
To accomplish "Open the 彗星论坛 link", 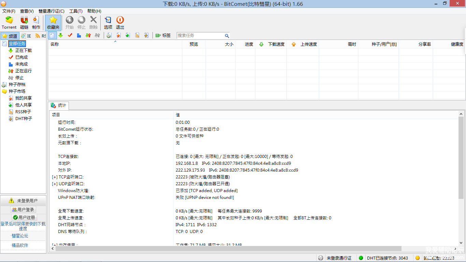I will (20, 236).
